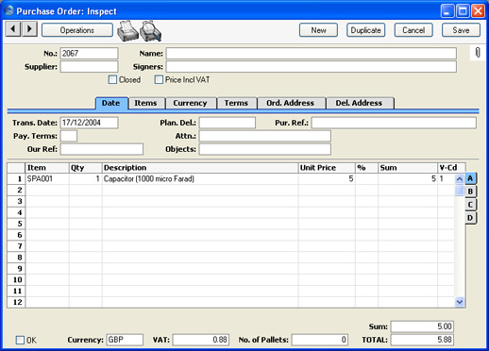
Task: Click the Sum field showing 5.00
Action: click(x=422, y=326)
